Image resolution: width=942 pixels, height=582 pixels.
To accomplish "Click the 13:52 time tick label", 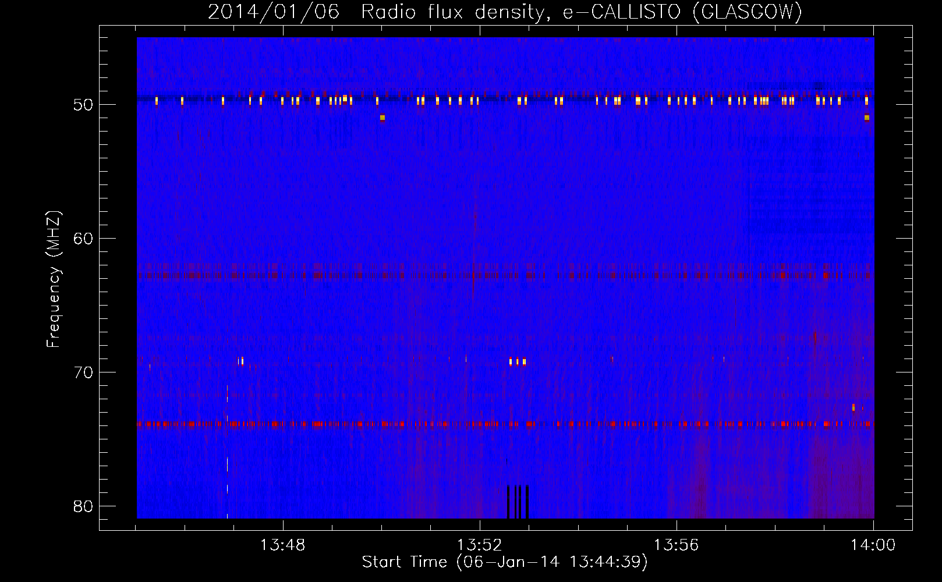I will pyautogui.click(x=479, y=545).
